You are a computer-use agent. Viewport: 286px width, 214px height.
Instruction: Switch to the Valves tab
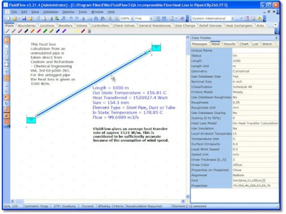[82, 25]
